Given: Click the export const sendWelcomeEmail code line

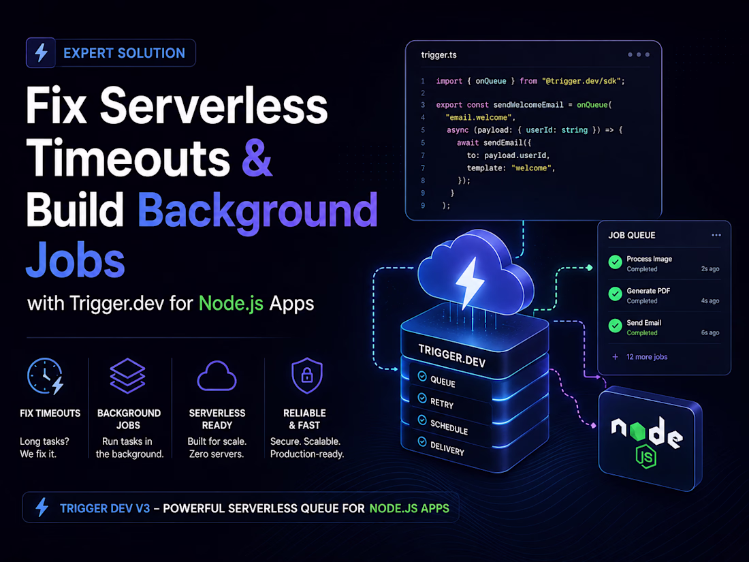Looking at the screenshot, I should pos(524,105).
